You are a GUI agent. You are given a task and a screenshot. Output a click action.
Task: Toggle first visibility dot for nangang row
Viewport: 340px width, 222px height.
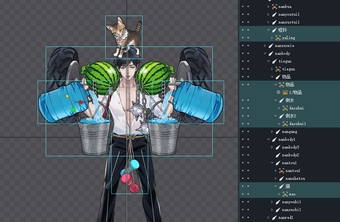(x=243, y=132)
